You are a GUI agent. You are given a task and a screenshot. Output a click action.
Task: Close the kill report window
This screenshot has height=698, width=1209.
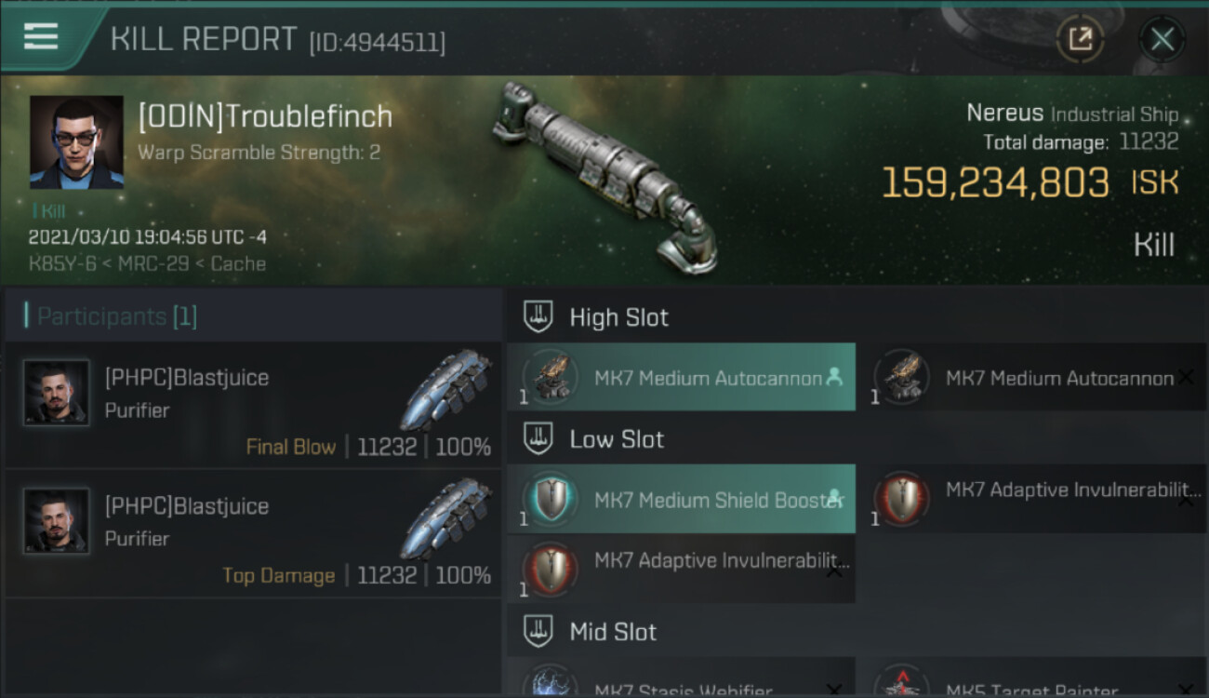tap(1162, 39)
